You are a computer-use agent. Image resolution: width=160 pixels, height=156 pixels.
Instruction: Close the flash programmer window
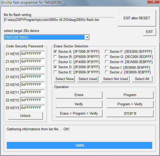tap(154, 2)
